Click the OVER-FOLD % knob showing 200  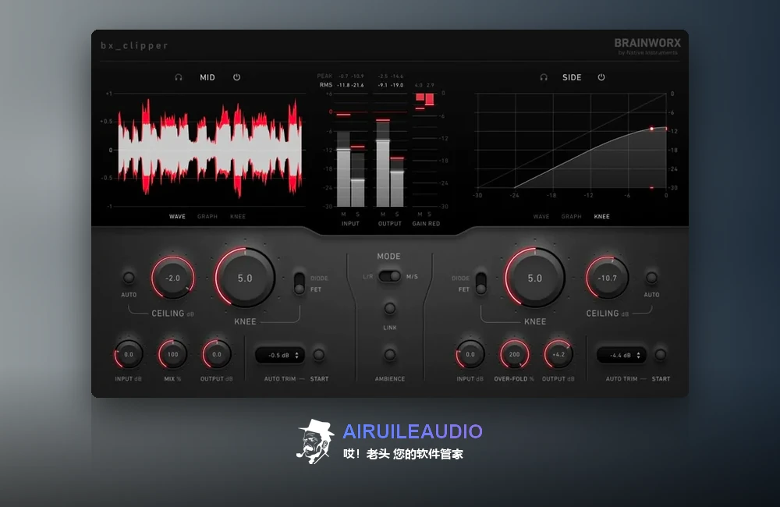tap(514, 355)
